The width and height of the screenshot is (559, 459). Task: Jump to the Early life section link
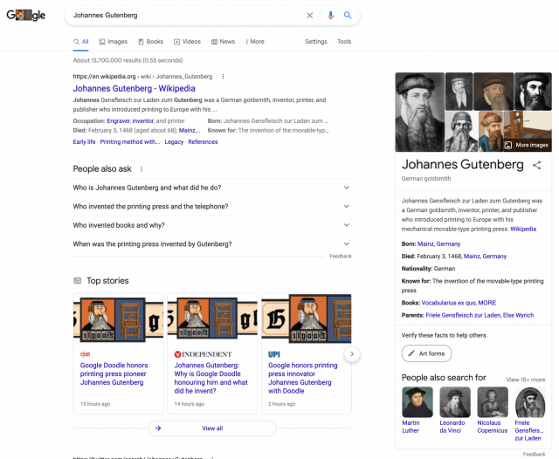84,141
